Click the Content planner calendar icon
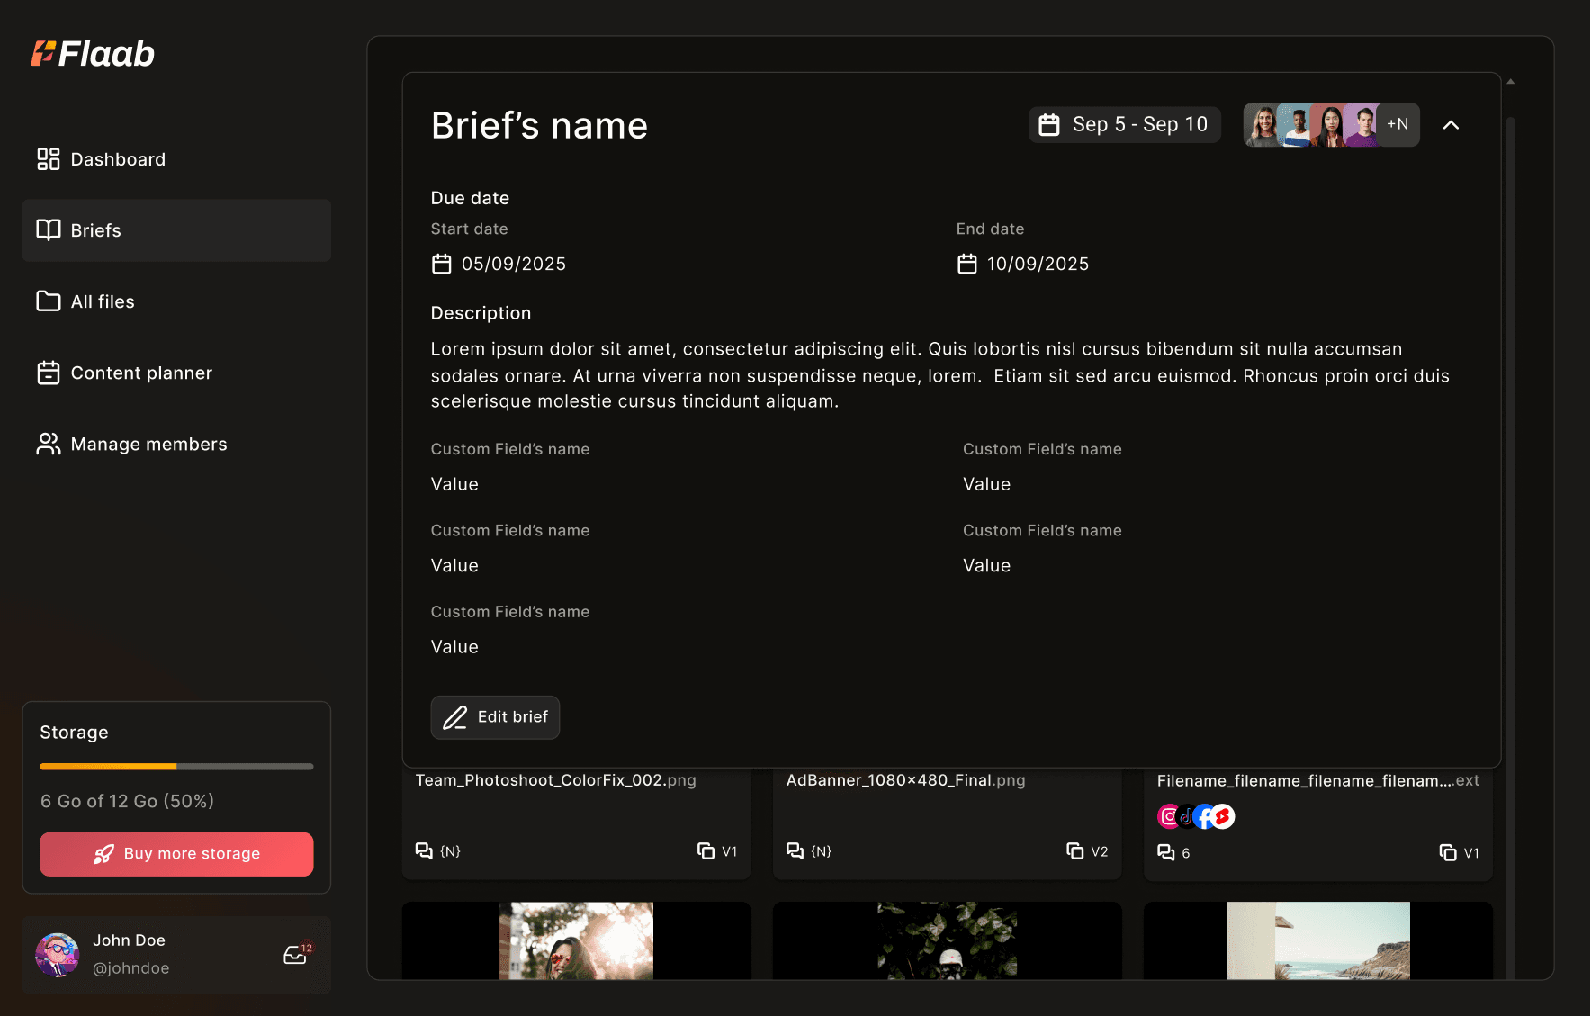Viewport: 1591px width, 1016px height. point(49,373)
